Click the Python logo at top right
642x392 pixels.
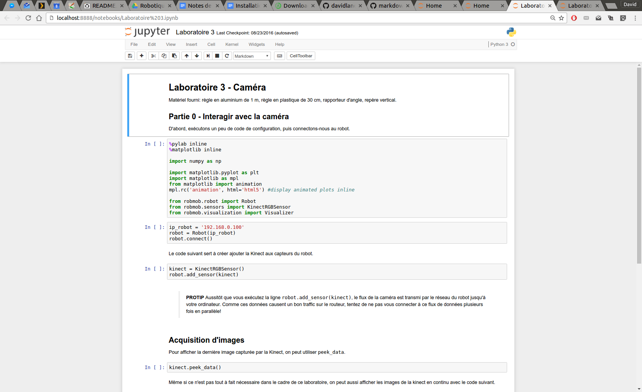point(511,32)
